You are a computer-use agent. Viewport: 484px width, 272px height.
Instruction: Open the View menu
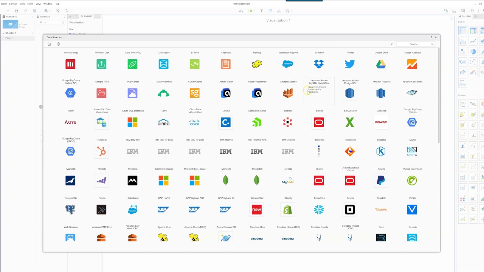point(38,4)
